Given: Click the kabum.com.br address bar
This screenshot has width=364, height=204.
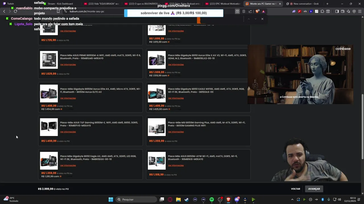Looking at the screenshot, I should [87, 11].
